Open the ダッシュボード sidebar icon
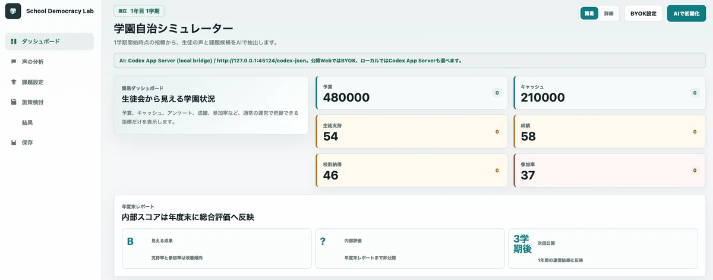The width and height of the screenshot is (713, 280). click(14, 42)
